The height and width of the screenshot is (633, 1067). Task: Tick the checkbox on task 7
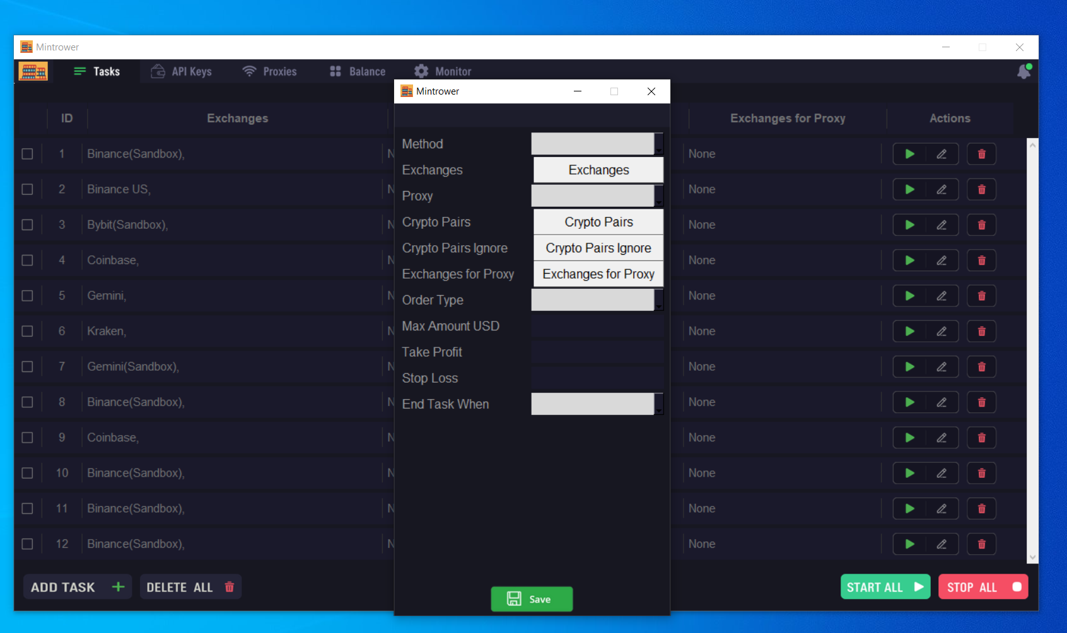(28, 366)
